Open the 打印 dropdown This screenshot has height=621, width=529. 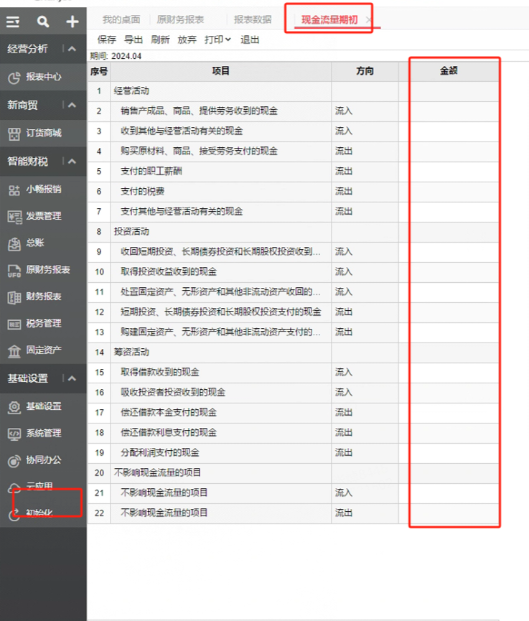point(217,39)
